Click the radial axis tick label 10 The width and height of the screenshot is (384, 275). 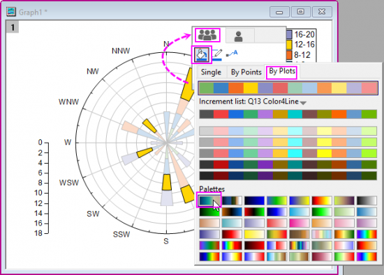pyautogui.click(x=38, y=193)
